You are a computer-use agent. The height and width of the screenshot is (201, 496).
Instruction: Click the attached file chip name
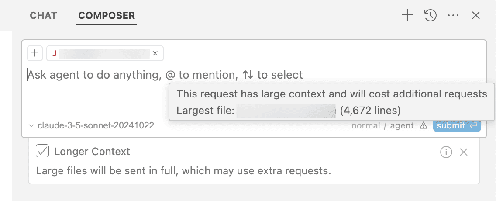pyautogui.click(x=105, y=53)
